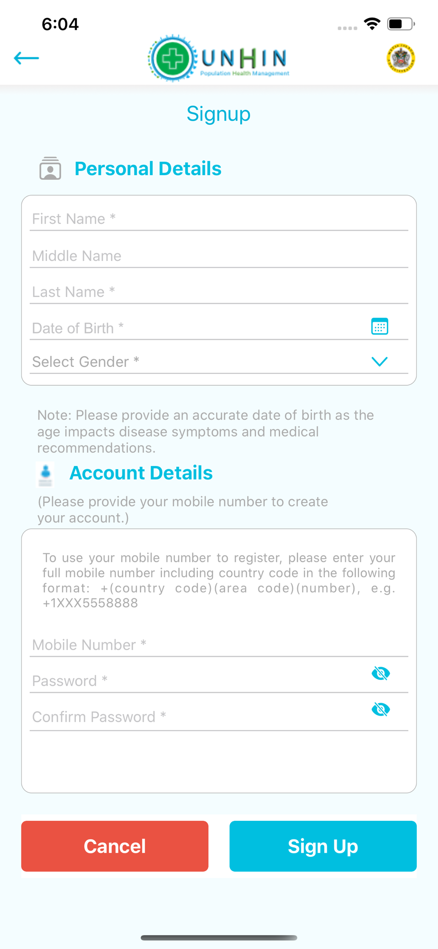Focus the Middle Name field

pos(218,256)
